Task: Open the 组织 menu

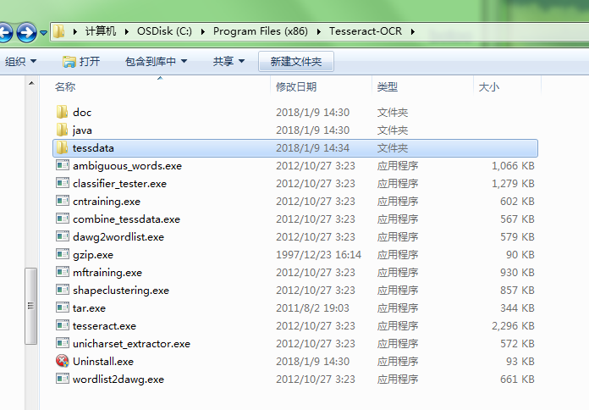Action: pyautogui.click(x=20, y=61)
